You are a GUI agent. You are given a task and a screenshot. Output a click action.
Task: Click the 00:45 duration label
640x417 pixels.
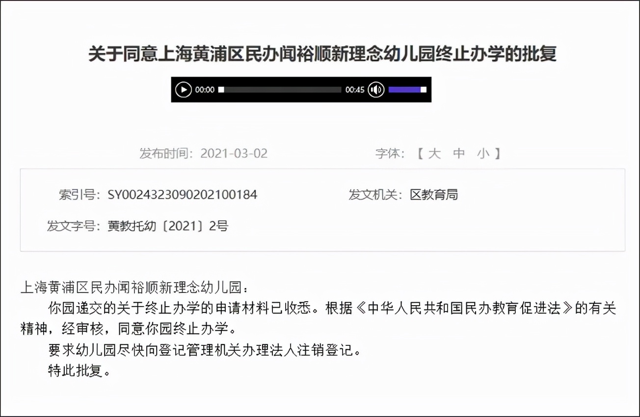point(355,89)
